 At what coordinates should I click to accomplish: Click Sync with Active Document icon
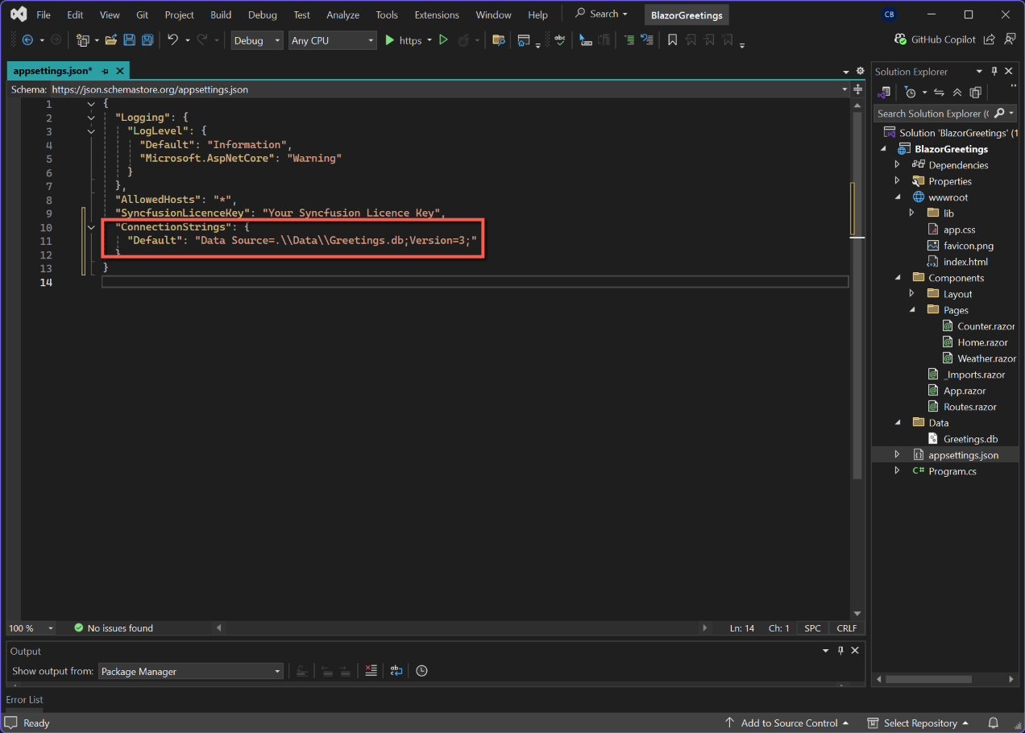[x=940, y=93]
